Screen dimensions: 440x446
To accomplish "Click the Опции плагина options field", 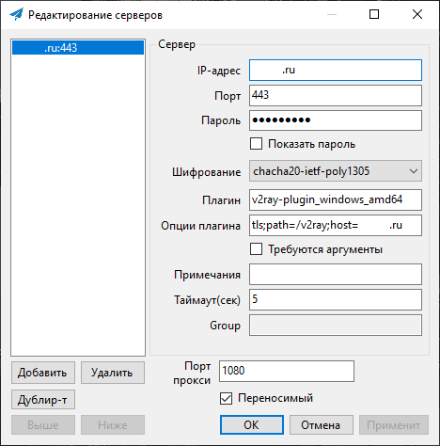I will pyautogui.click(x=336, y=225).
